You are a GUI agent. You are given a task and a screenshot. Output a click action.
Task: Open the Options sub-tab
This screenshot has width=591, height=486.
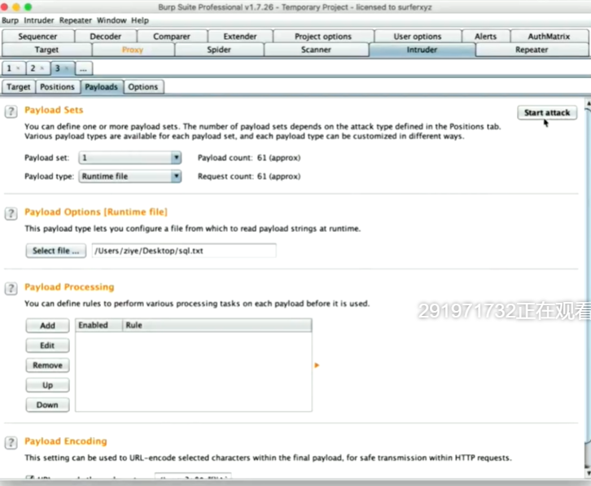click(142, 87)
